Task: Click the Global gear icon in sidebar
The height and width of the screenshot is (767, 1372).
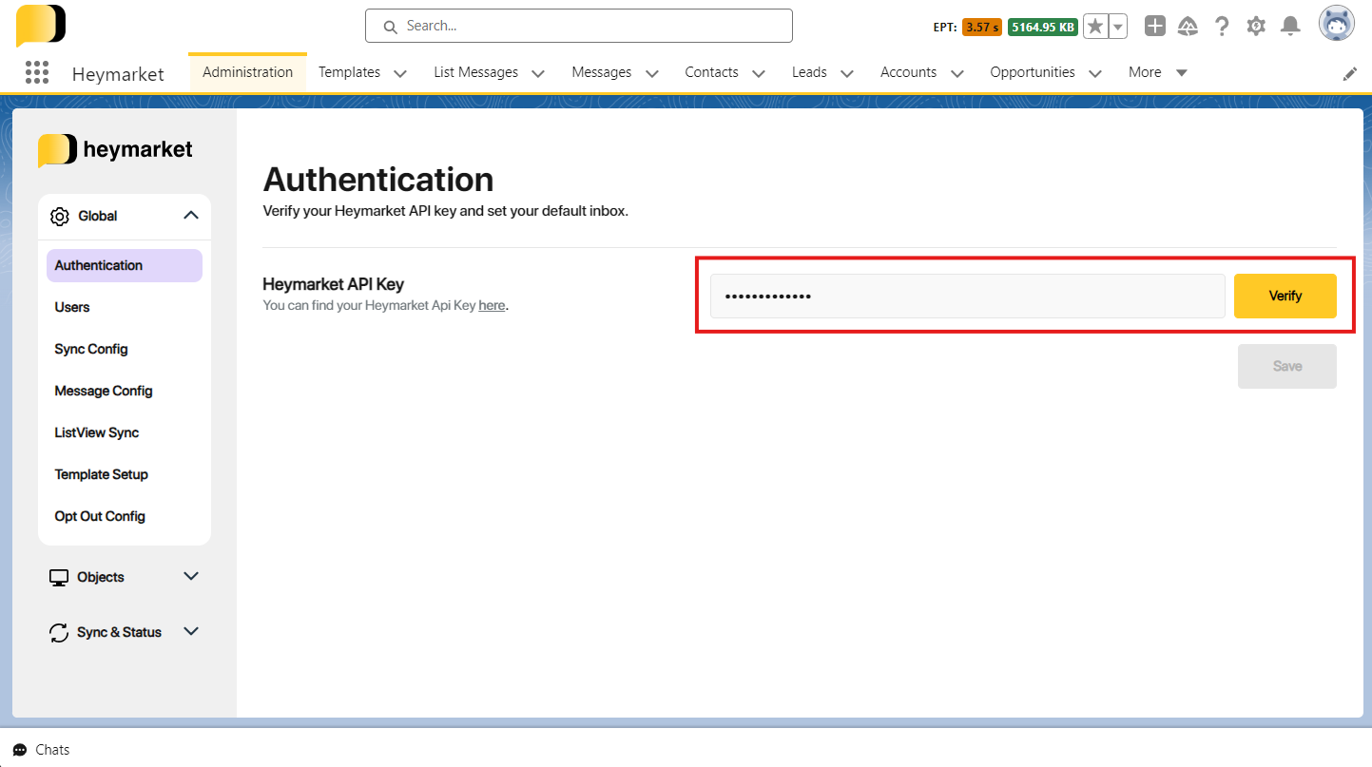Action: 59,217
